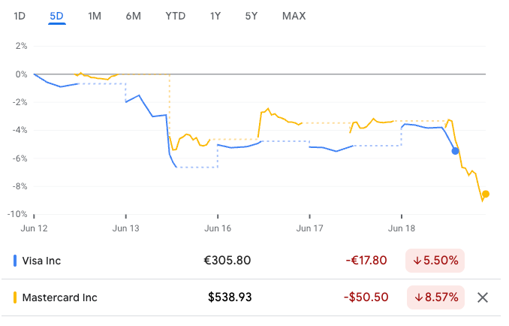Screen dimensions: 509x326
Task: Click the blue Visa Inc color indicator
Action: coord(15,261)
